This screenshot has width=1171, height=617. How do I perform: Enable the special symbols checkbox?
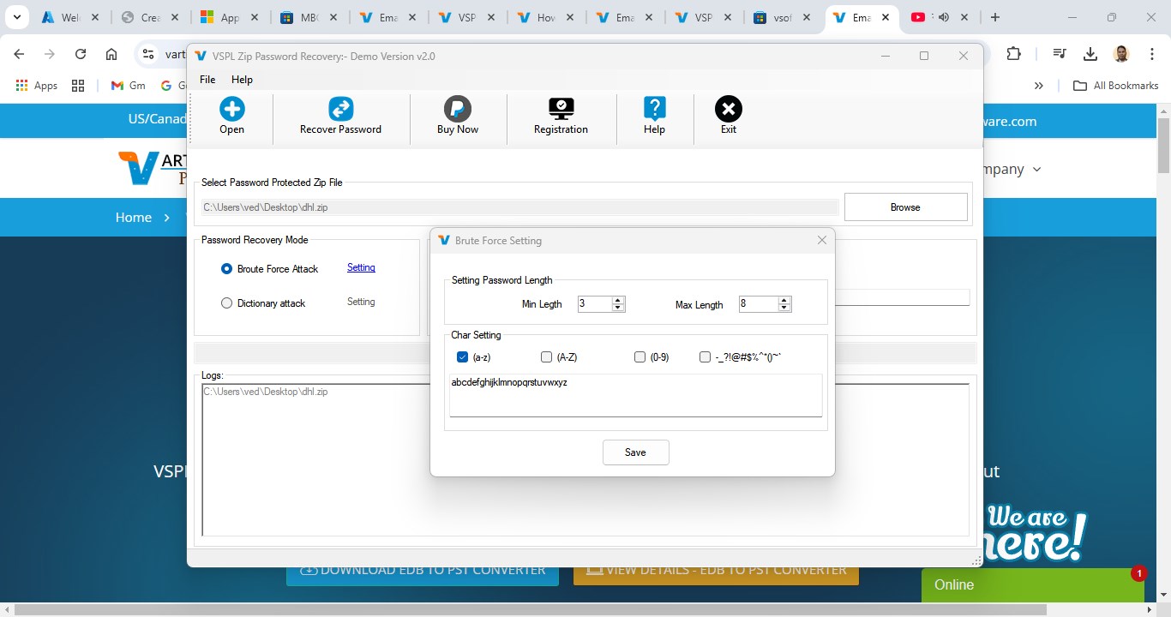[x=705, y=356]
